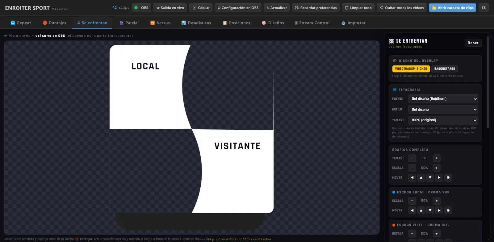Decrease Escudo Local escala
Image resolution: width=494 pixels, height=242 pixels.
coord(412,201)
